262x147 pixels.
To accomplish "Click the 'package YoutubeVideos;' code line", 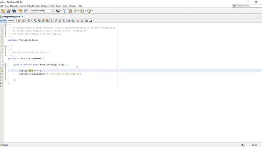I will tap(23, 40).
